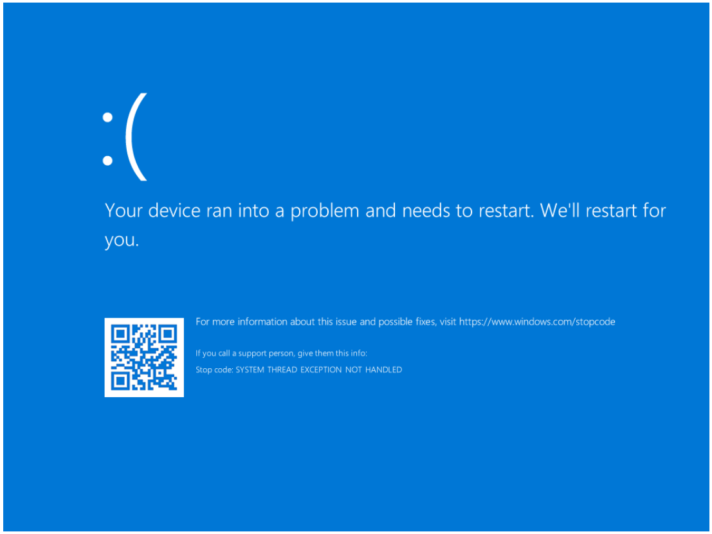
Task: Click "give them this info:" text
Action: tap(333, 353)
